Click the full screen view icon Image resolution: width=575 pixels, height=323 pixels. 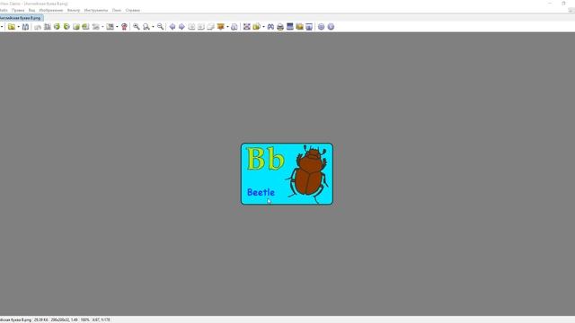[247, 27]
